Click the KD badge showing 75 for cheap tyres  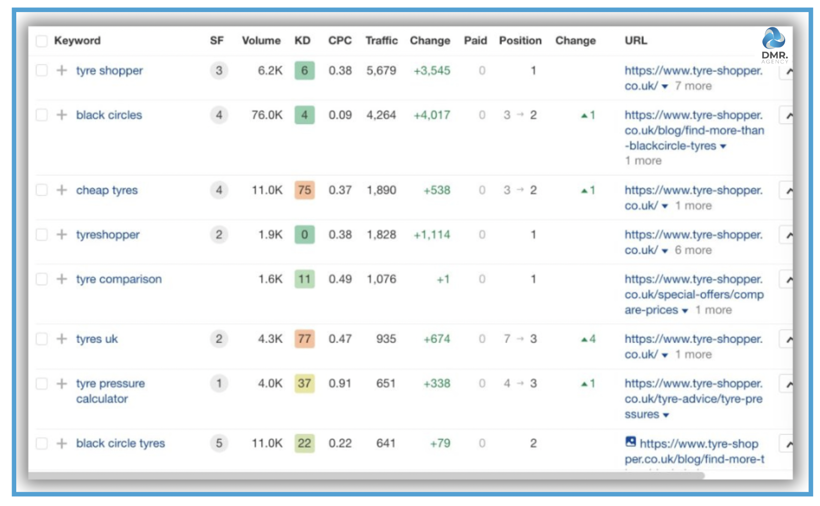304,190
